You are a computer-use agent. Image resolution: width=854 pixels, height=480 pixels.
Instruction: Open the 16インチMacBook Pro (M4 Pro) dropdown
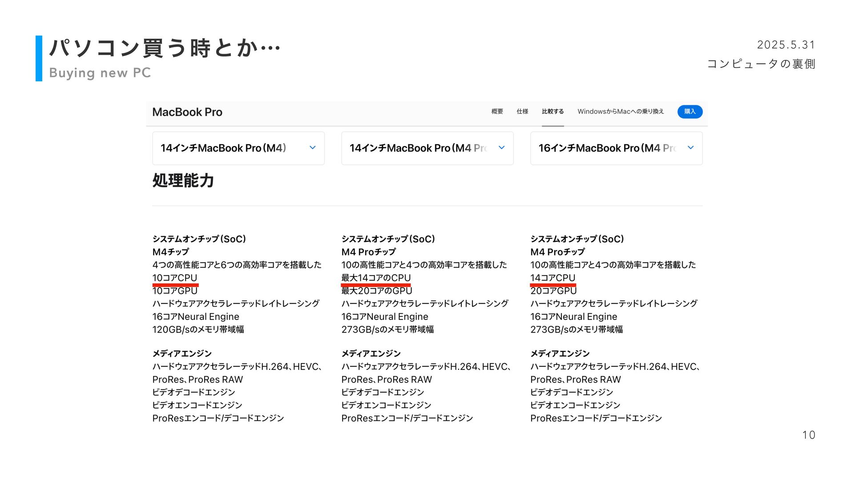pos(616,148)
